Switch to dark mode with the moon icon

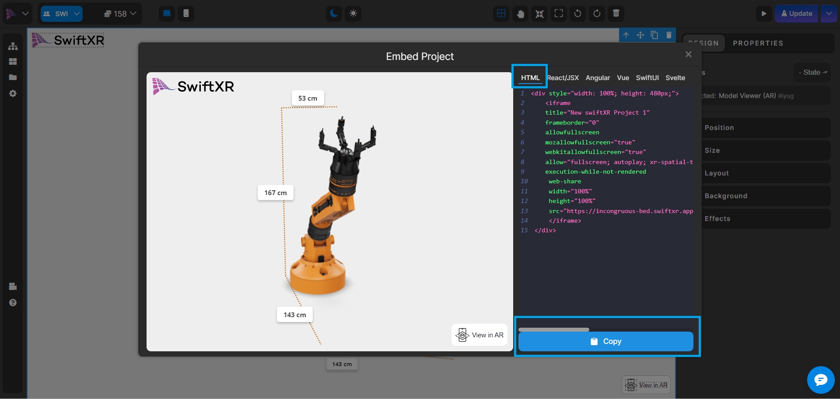334,14
